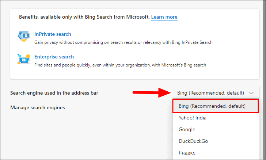Image resolution: width=266 pixels, height=160 pixels.
Task: Collapse the address bar search engine dropdown
Action: (x=216, y=93)
